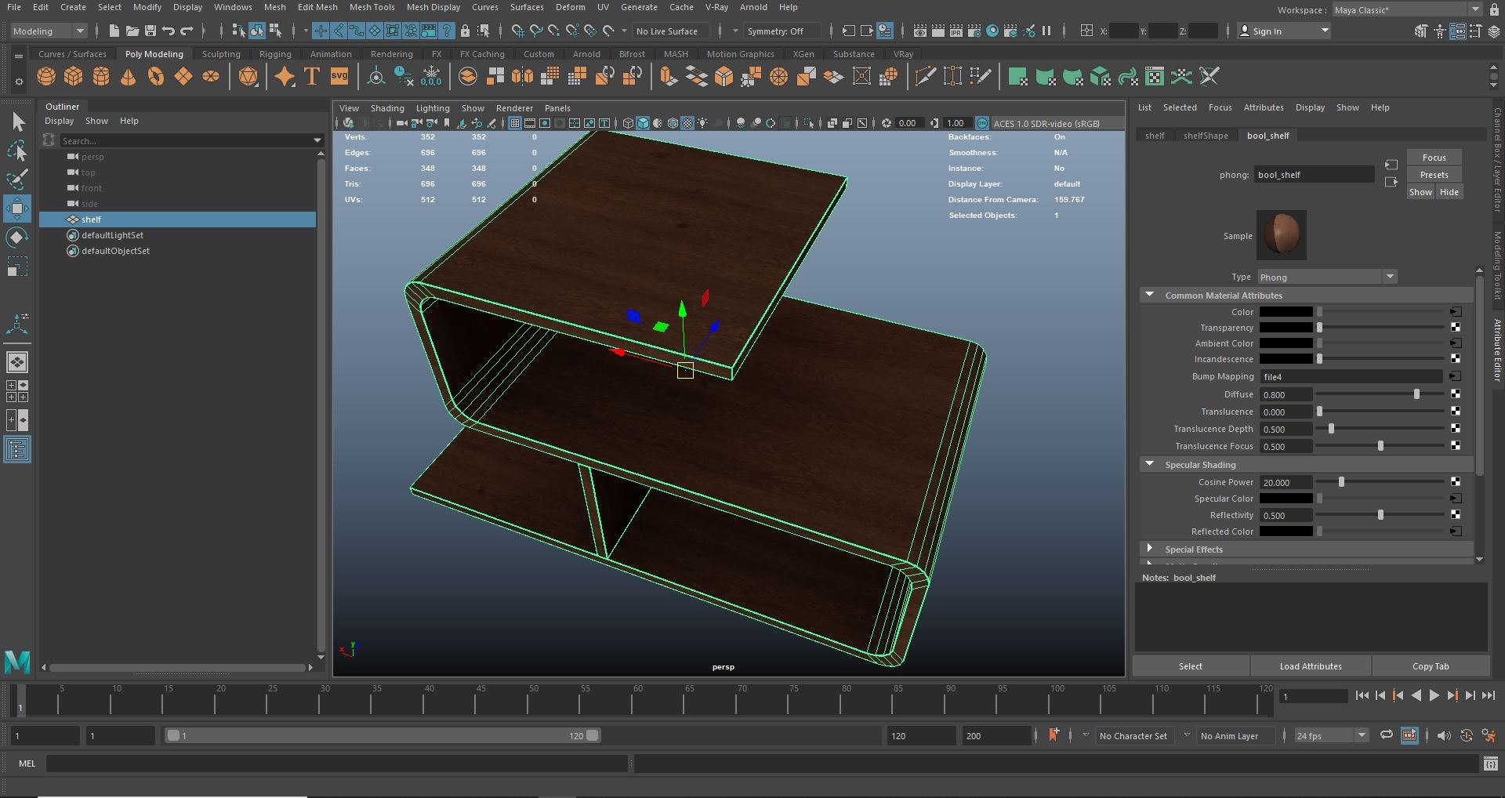Create a polygon sphere from the shelf
The image size is (1505, 798).
coord(46,76)
